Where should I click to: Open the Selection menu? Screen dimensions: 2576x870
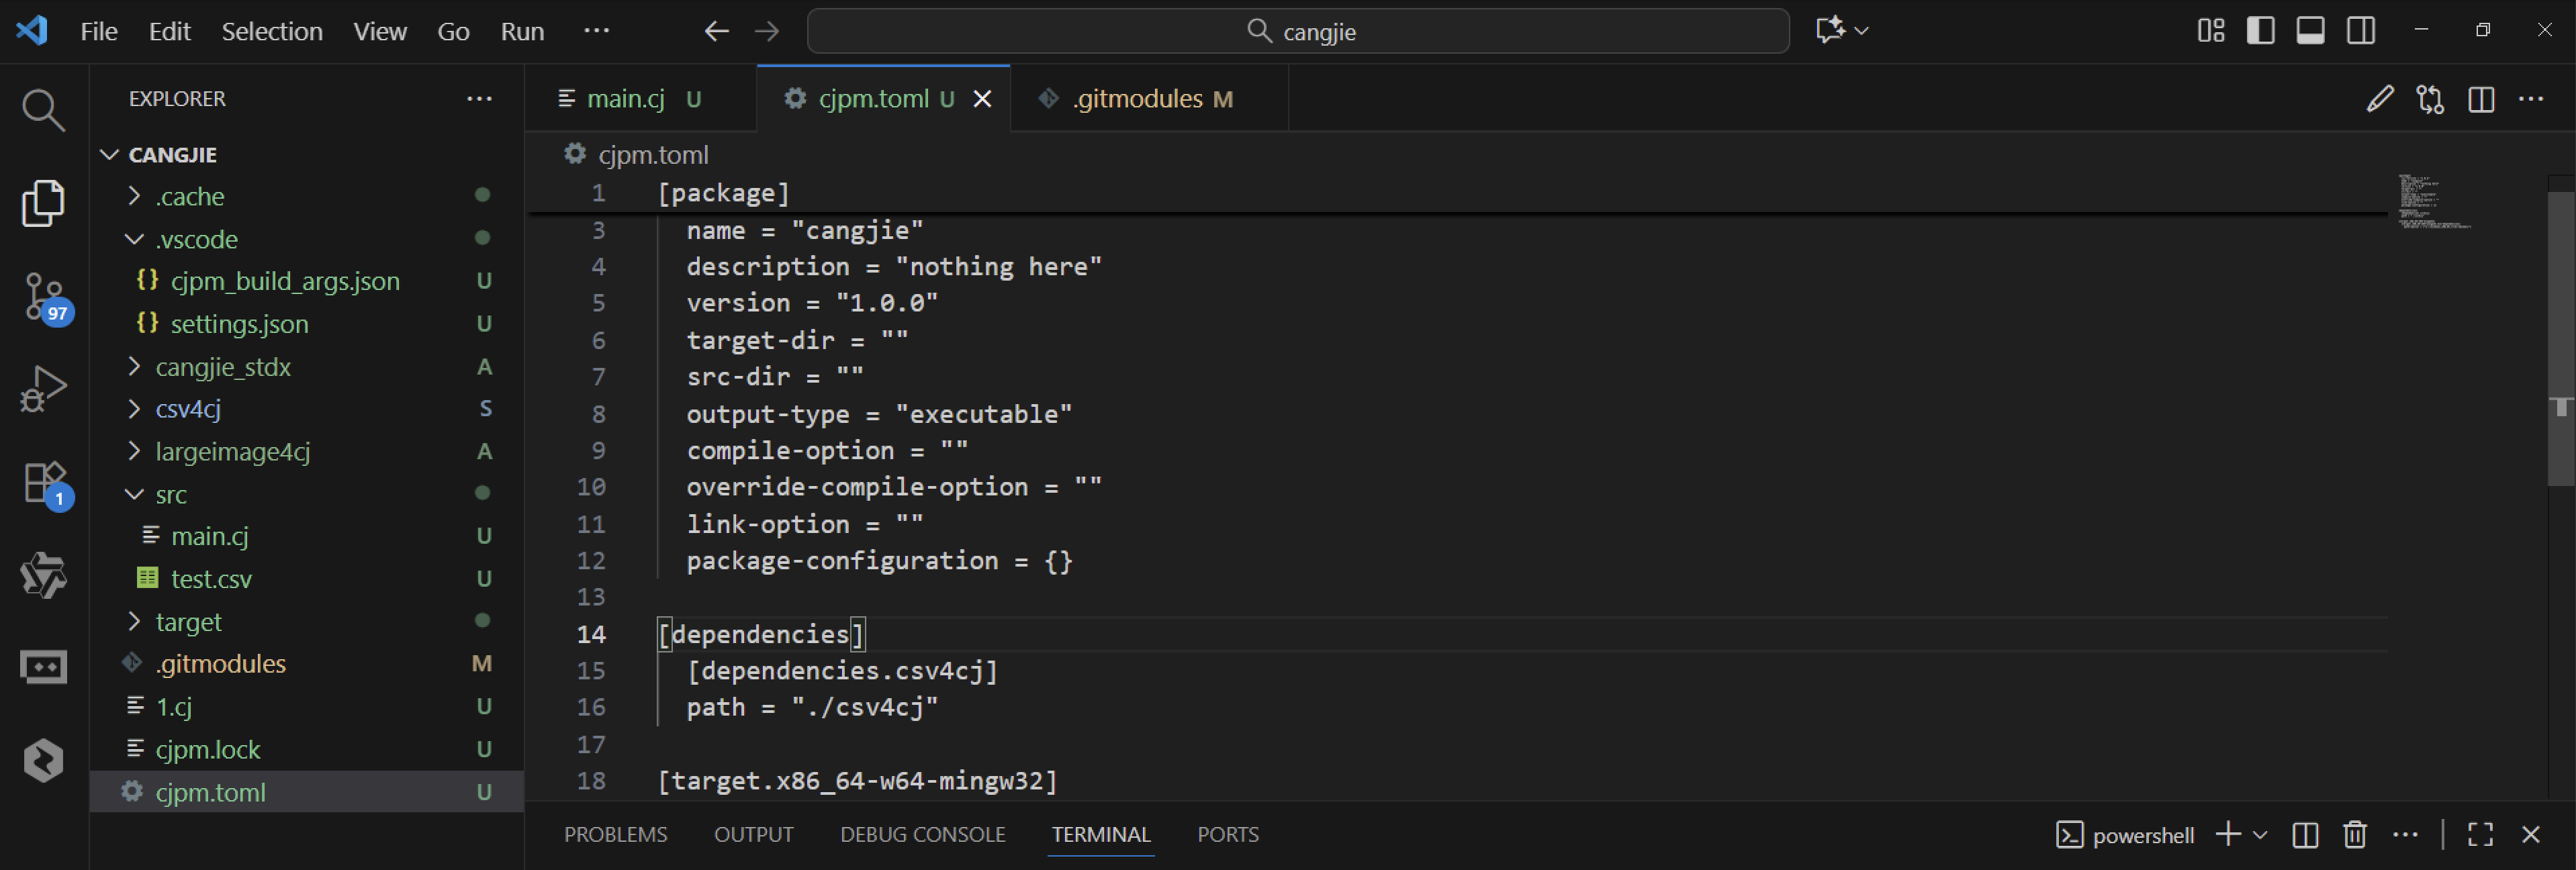tap(271, 31)
